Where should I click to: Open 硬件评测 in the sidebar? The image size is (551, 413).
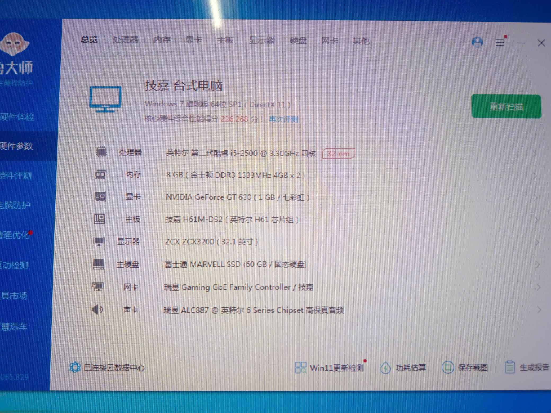(16, 176)
